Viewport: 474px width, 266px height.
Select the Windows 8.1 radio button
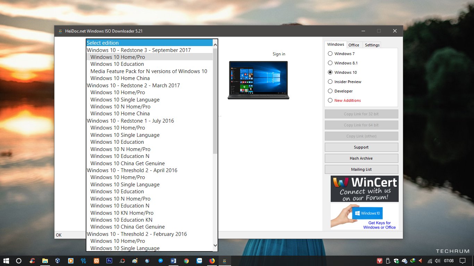(342, 63)
